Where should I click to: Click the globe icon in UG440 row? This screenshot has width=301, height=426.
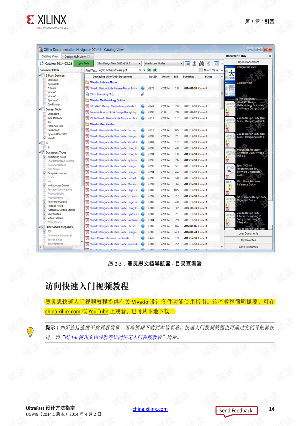coord(143,238)
